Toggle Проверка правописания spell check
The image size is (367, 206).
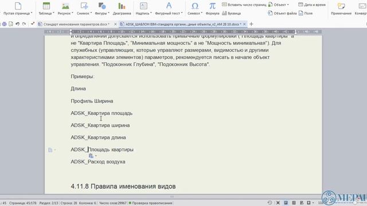click(x=150, y=203)
